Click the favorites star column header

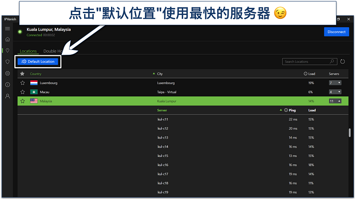coord(22,74)
